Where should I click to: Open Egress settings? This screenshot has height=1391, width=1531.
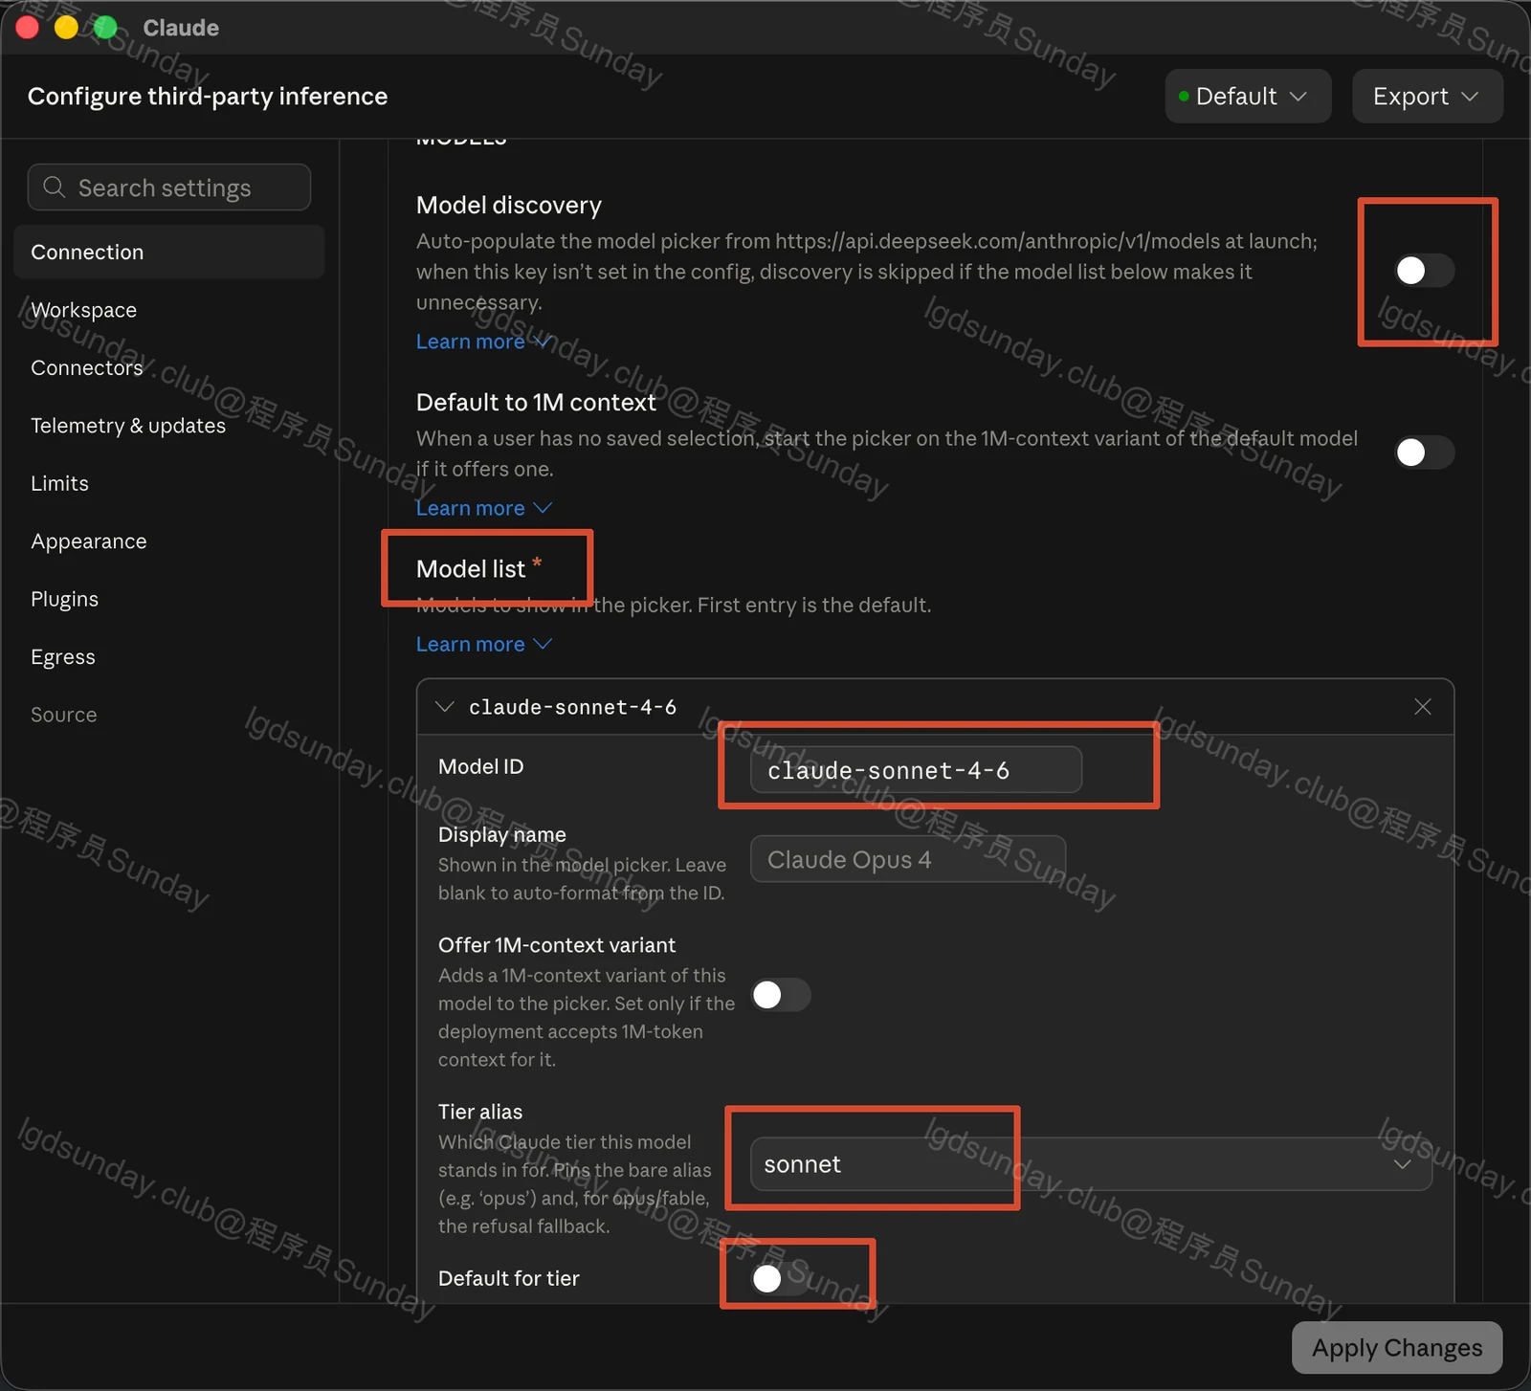coord(169,657)
